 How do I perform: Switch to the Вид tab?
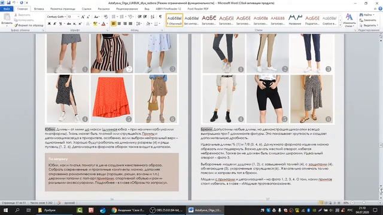coord(147,9)
